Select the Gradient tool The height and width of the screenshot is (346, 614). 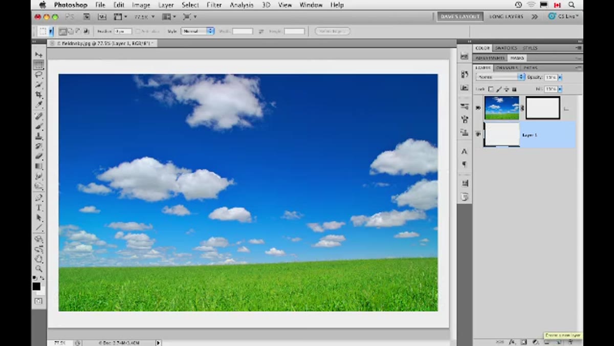point(39,166)
